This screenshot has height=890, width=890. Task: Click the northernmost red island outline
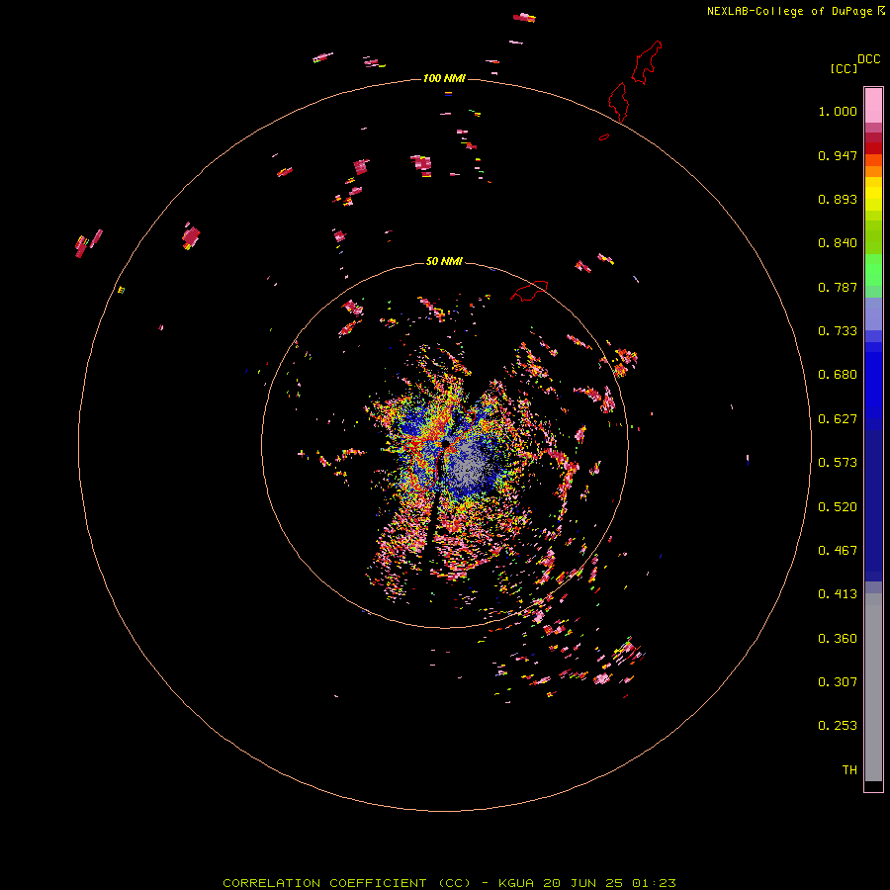point(647,62)
